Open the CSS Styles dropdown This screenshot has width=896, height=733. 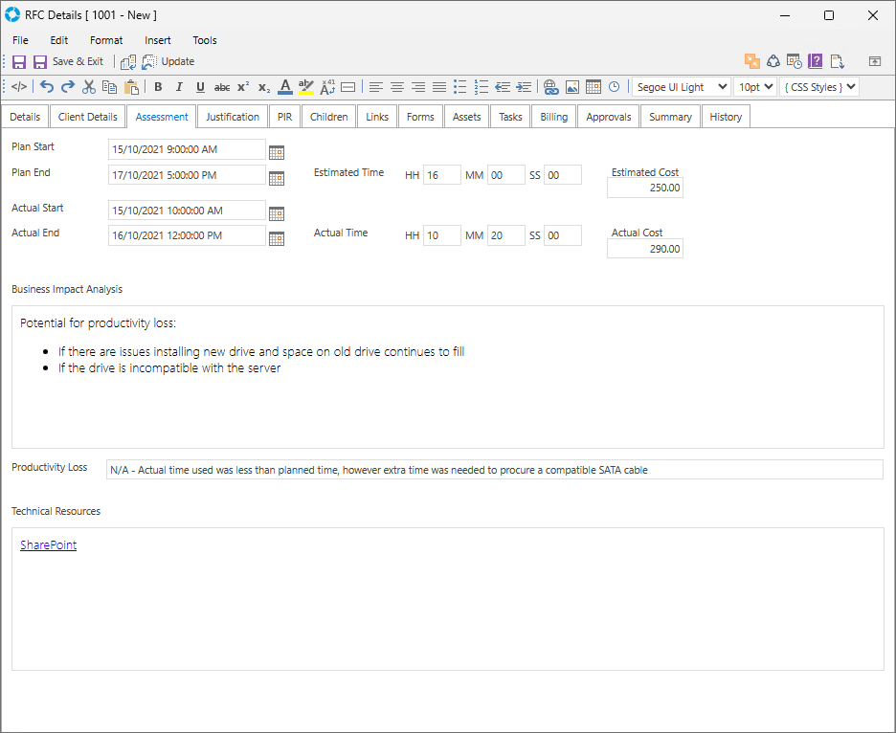click(x=818, y=87)
